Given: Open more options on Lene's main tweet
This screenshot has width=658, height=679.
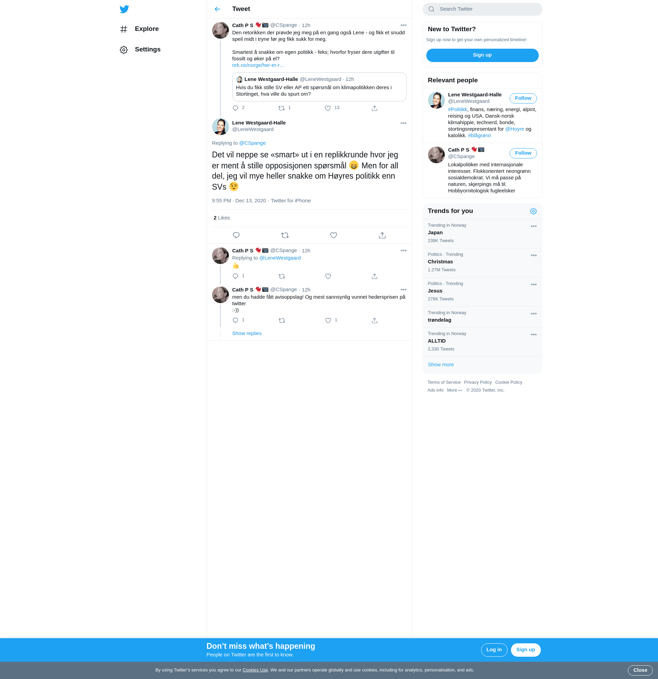Looking at the screenshot, I should pyautogui.click(x=403, y=123).
